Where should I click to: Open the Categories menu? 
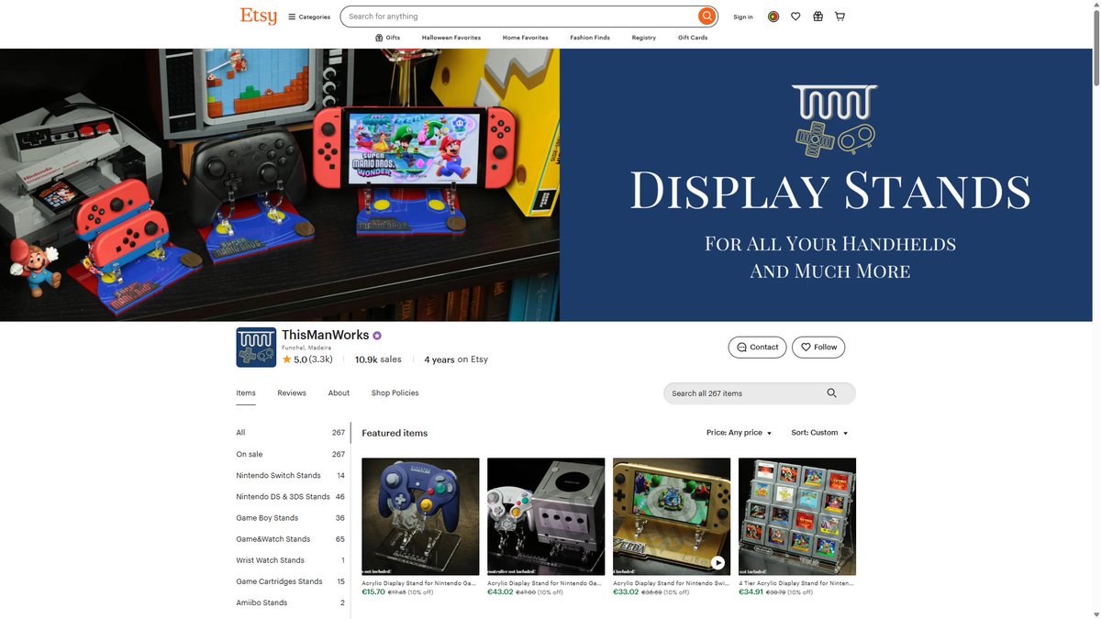(309, 17)
